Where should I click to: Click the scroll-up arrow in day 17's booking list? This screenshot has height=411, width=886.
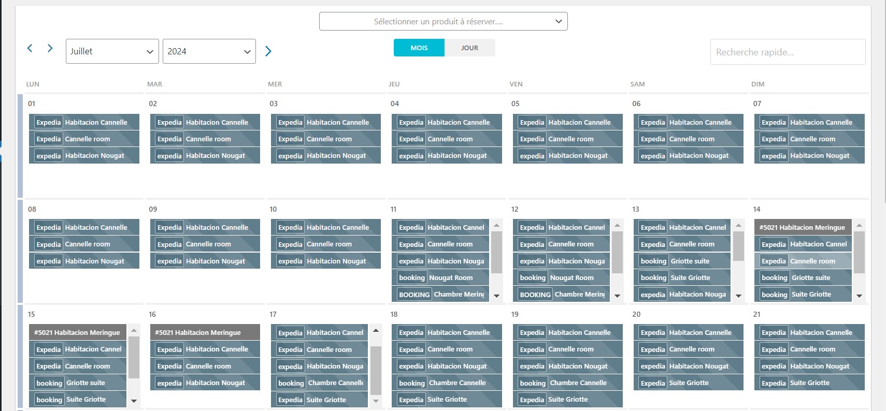[x=376, y=330]
